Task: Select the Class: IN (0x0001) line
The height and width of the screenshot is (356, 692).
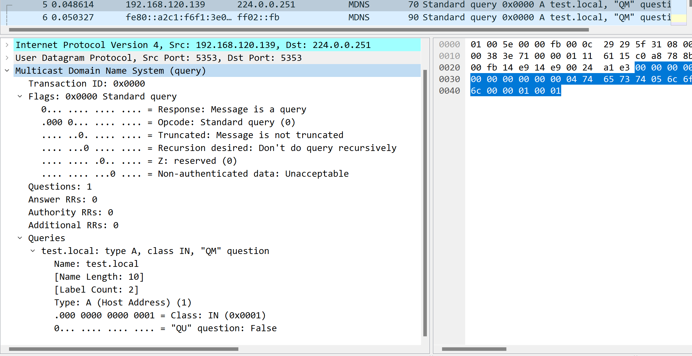Action: coord(160,315)
